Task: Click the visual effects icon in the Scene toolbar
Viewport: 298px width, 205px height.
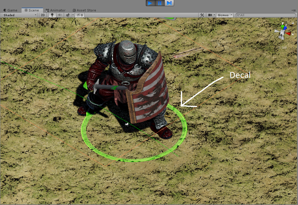Action: pos(68,15)
